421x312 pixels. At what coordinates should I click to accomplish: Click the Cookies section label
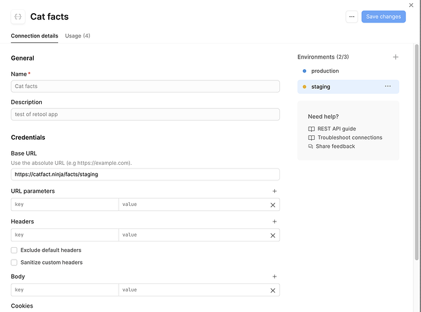22,306
